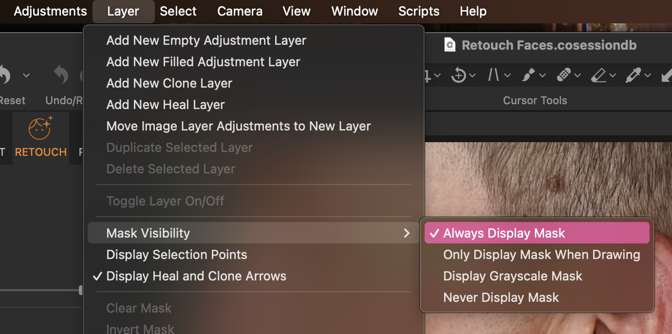Open dropdown arrow beside Reset icon

(x=26, y=75)
